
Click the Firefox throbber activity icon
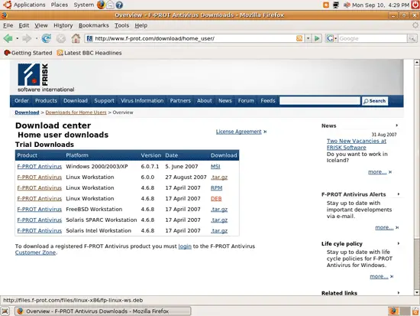415,25
